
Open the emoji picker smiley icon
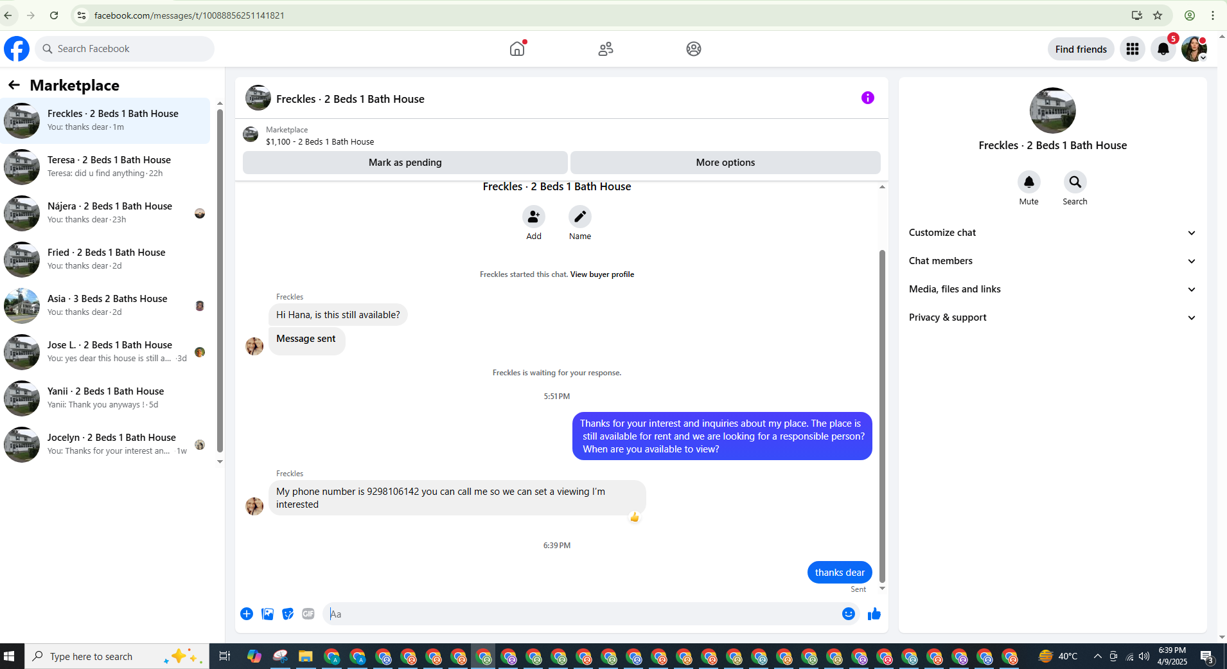click(849, 614)
